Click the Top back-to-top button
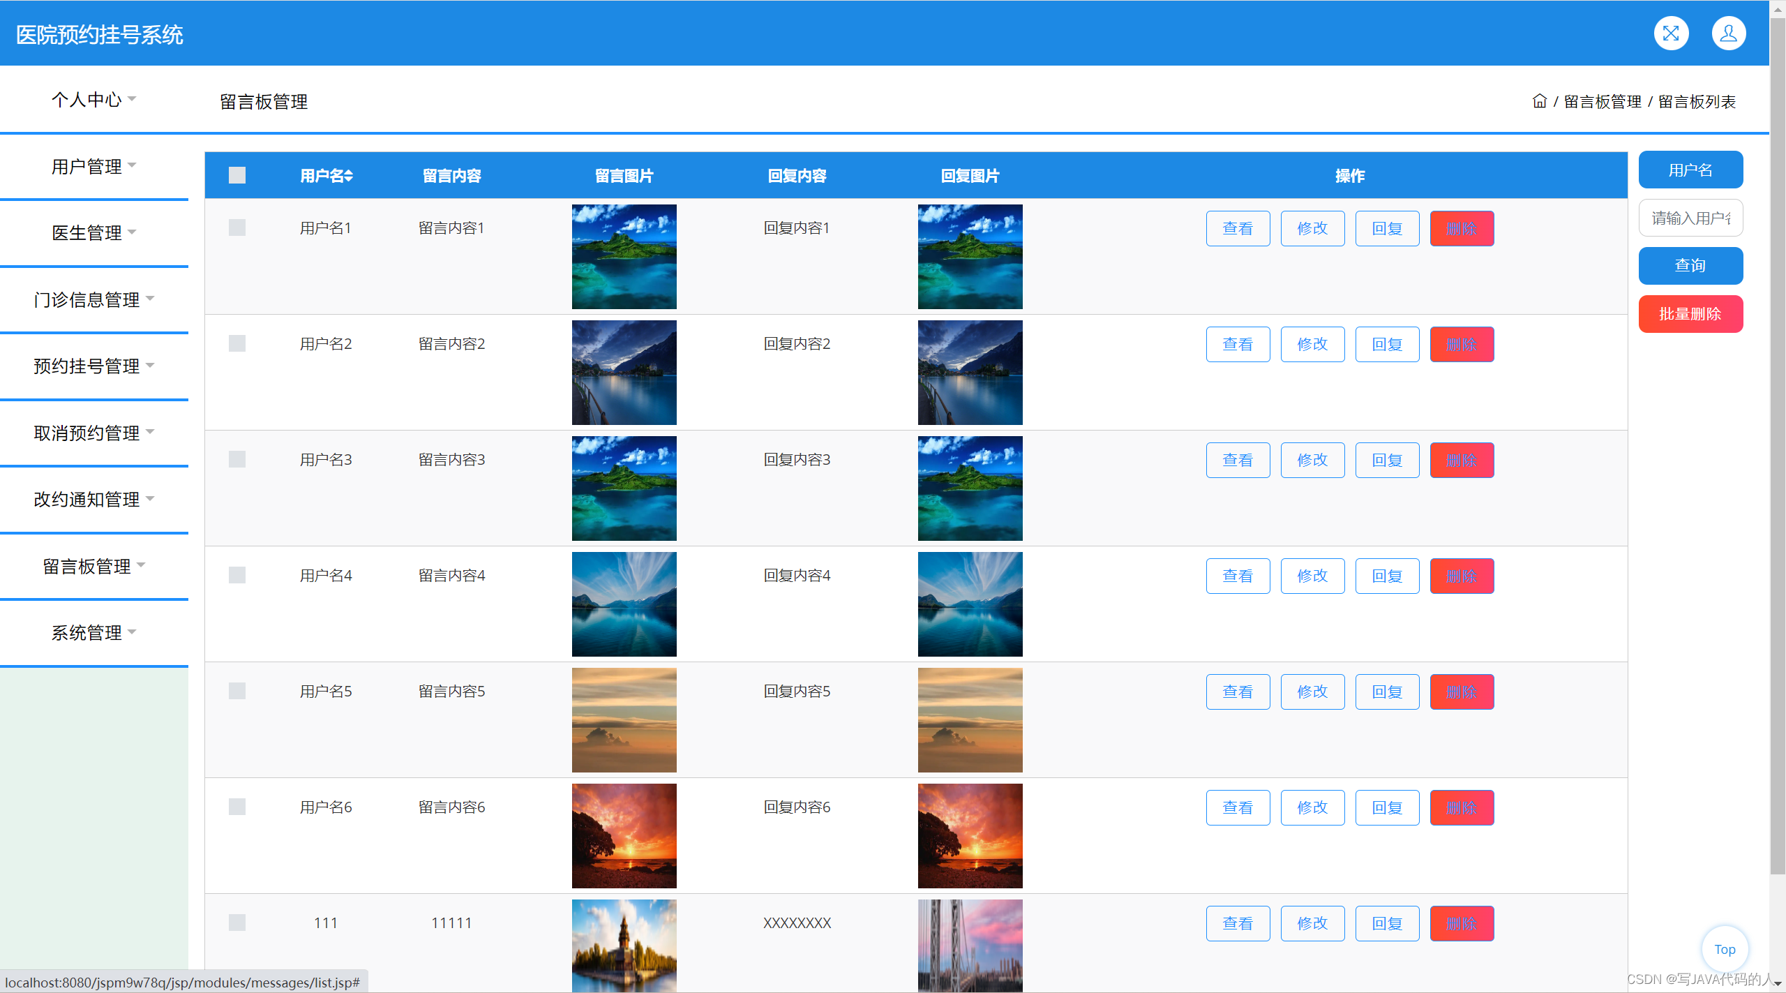 1725,949
